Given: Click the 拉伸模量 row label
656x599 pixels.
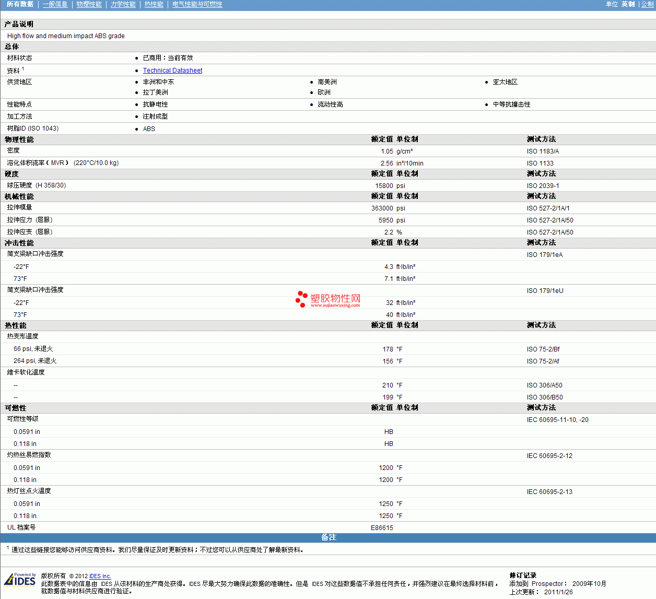Looking at the screenshot, I should pos(19,208).
